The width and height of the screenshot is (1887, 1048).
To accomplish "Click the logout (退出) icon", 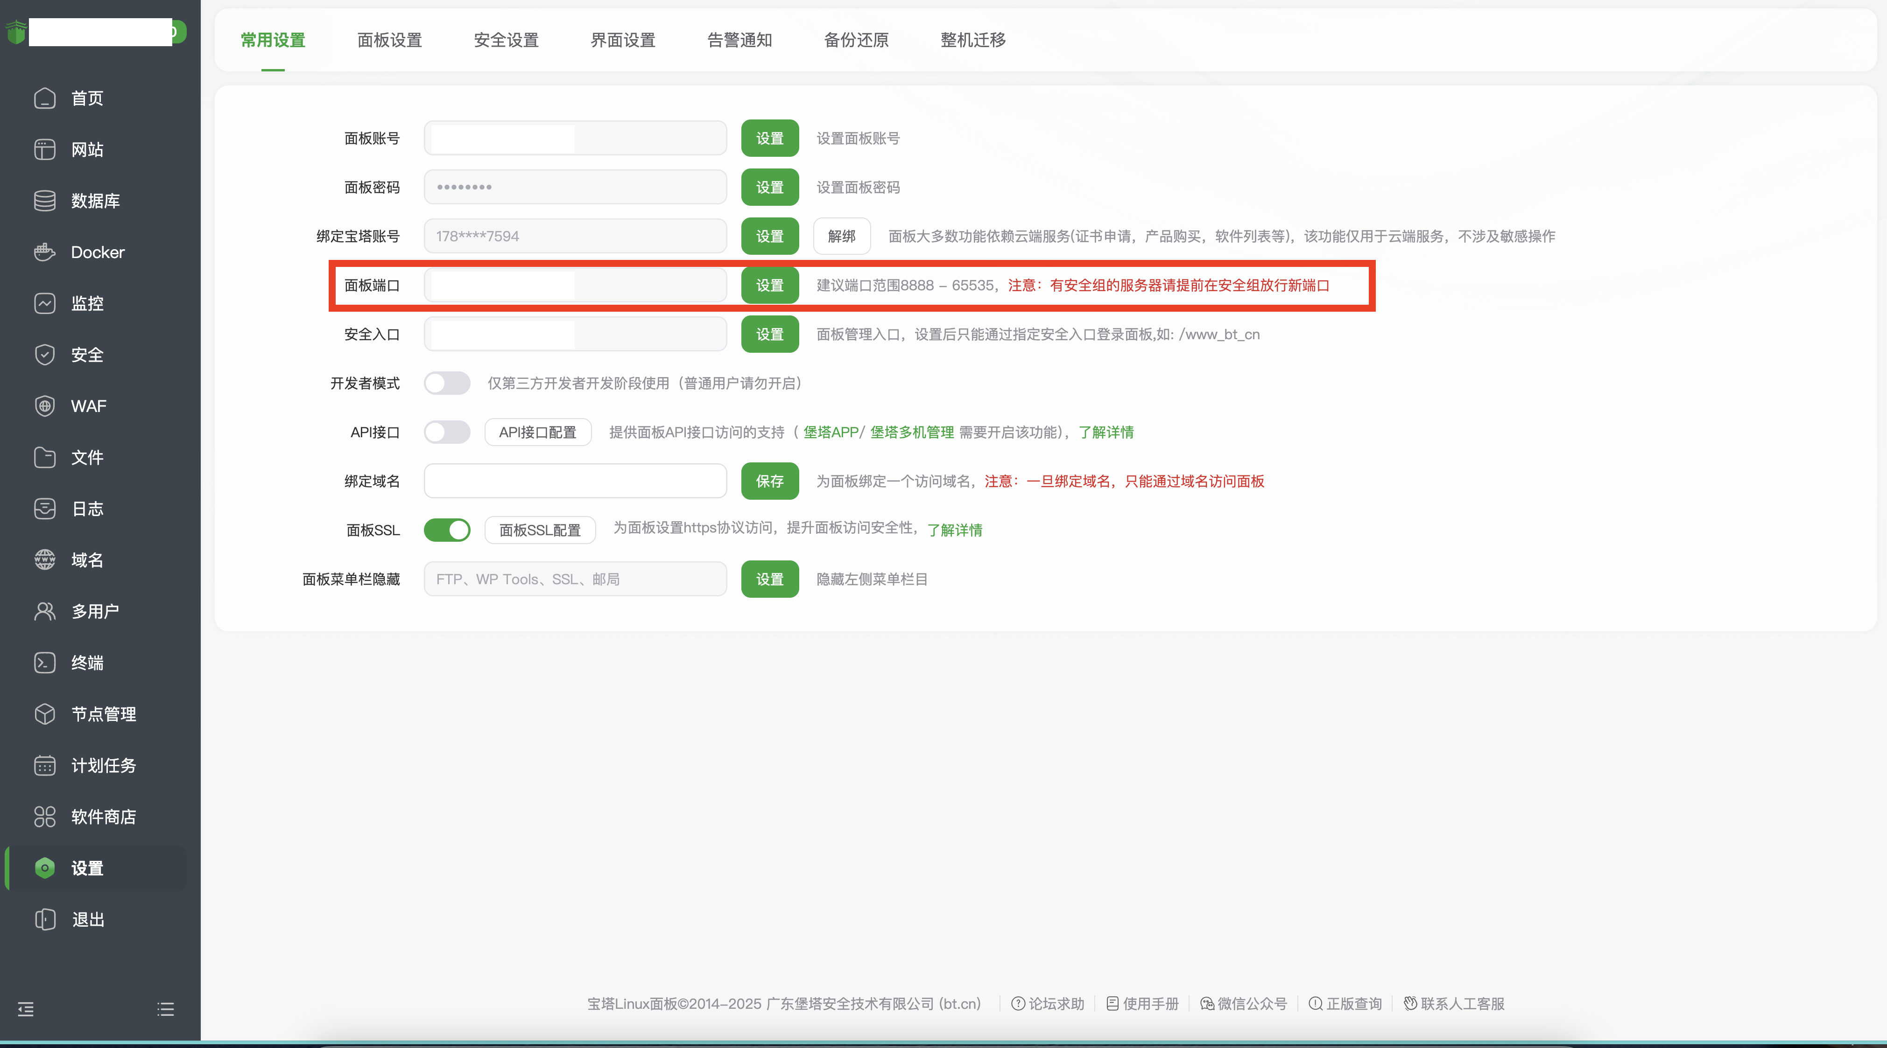I will [x=45, y=919].
